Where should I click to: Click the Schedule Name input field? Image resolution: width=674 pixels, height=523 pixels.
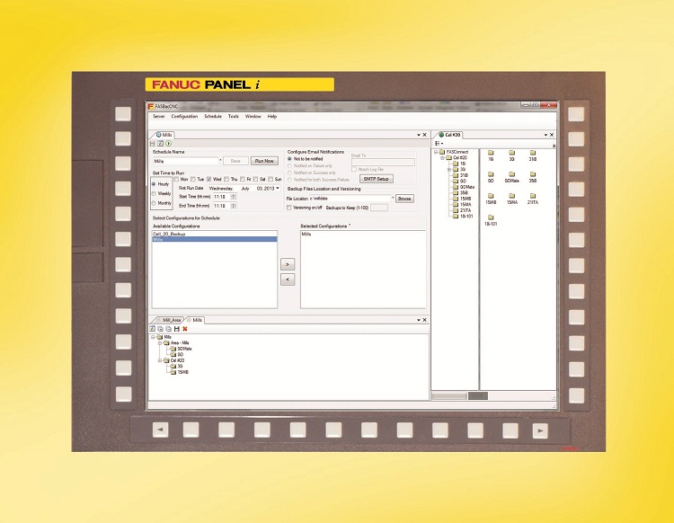point(186,161)
